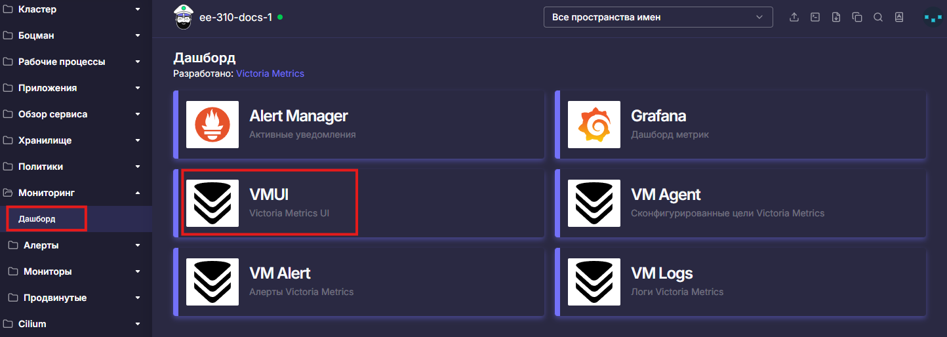Click open folder icon beside Мониторинг
Image resolution: width=947 pixels, height=337 pixels.
(8, 193)
